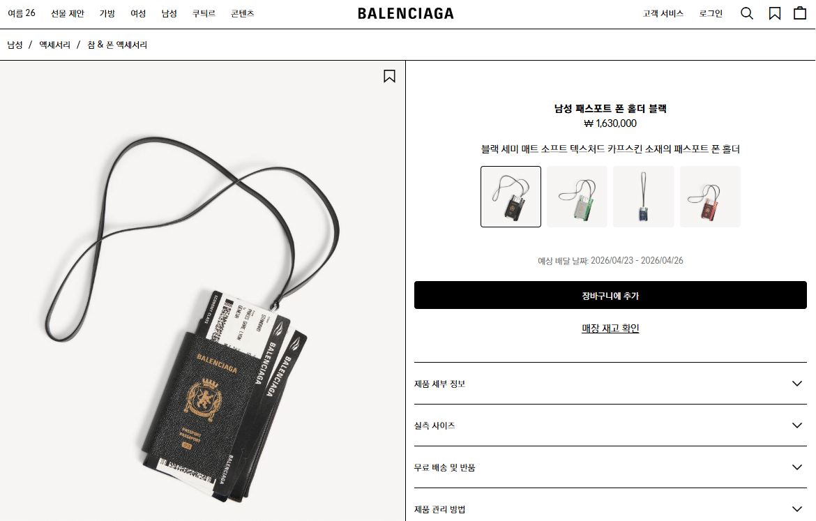Select the red passport holder variant
Viewport: 816px width, 521px height.
point(711,197)
